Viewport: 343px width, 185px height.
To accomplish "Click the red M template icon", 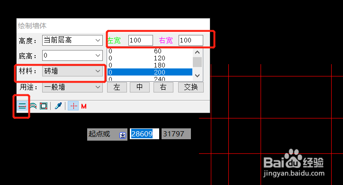I will [x=84, y=106].
